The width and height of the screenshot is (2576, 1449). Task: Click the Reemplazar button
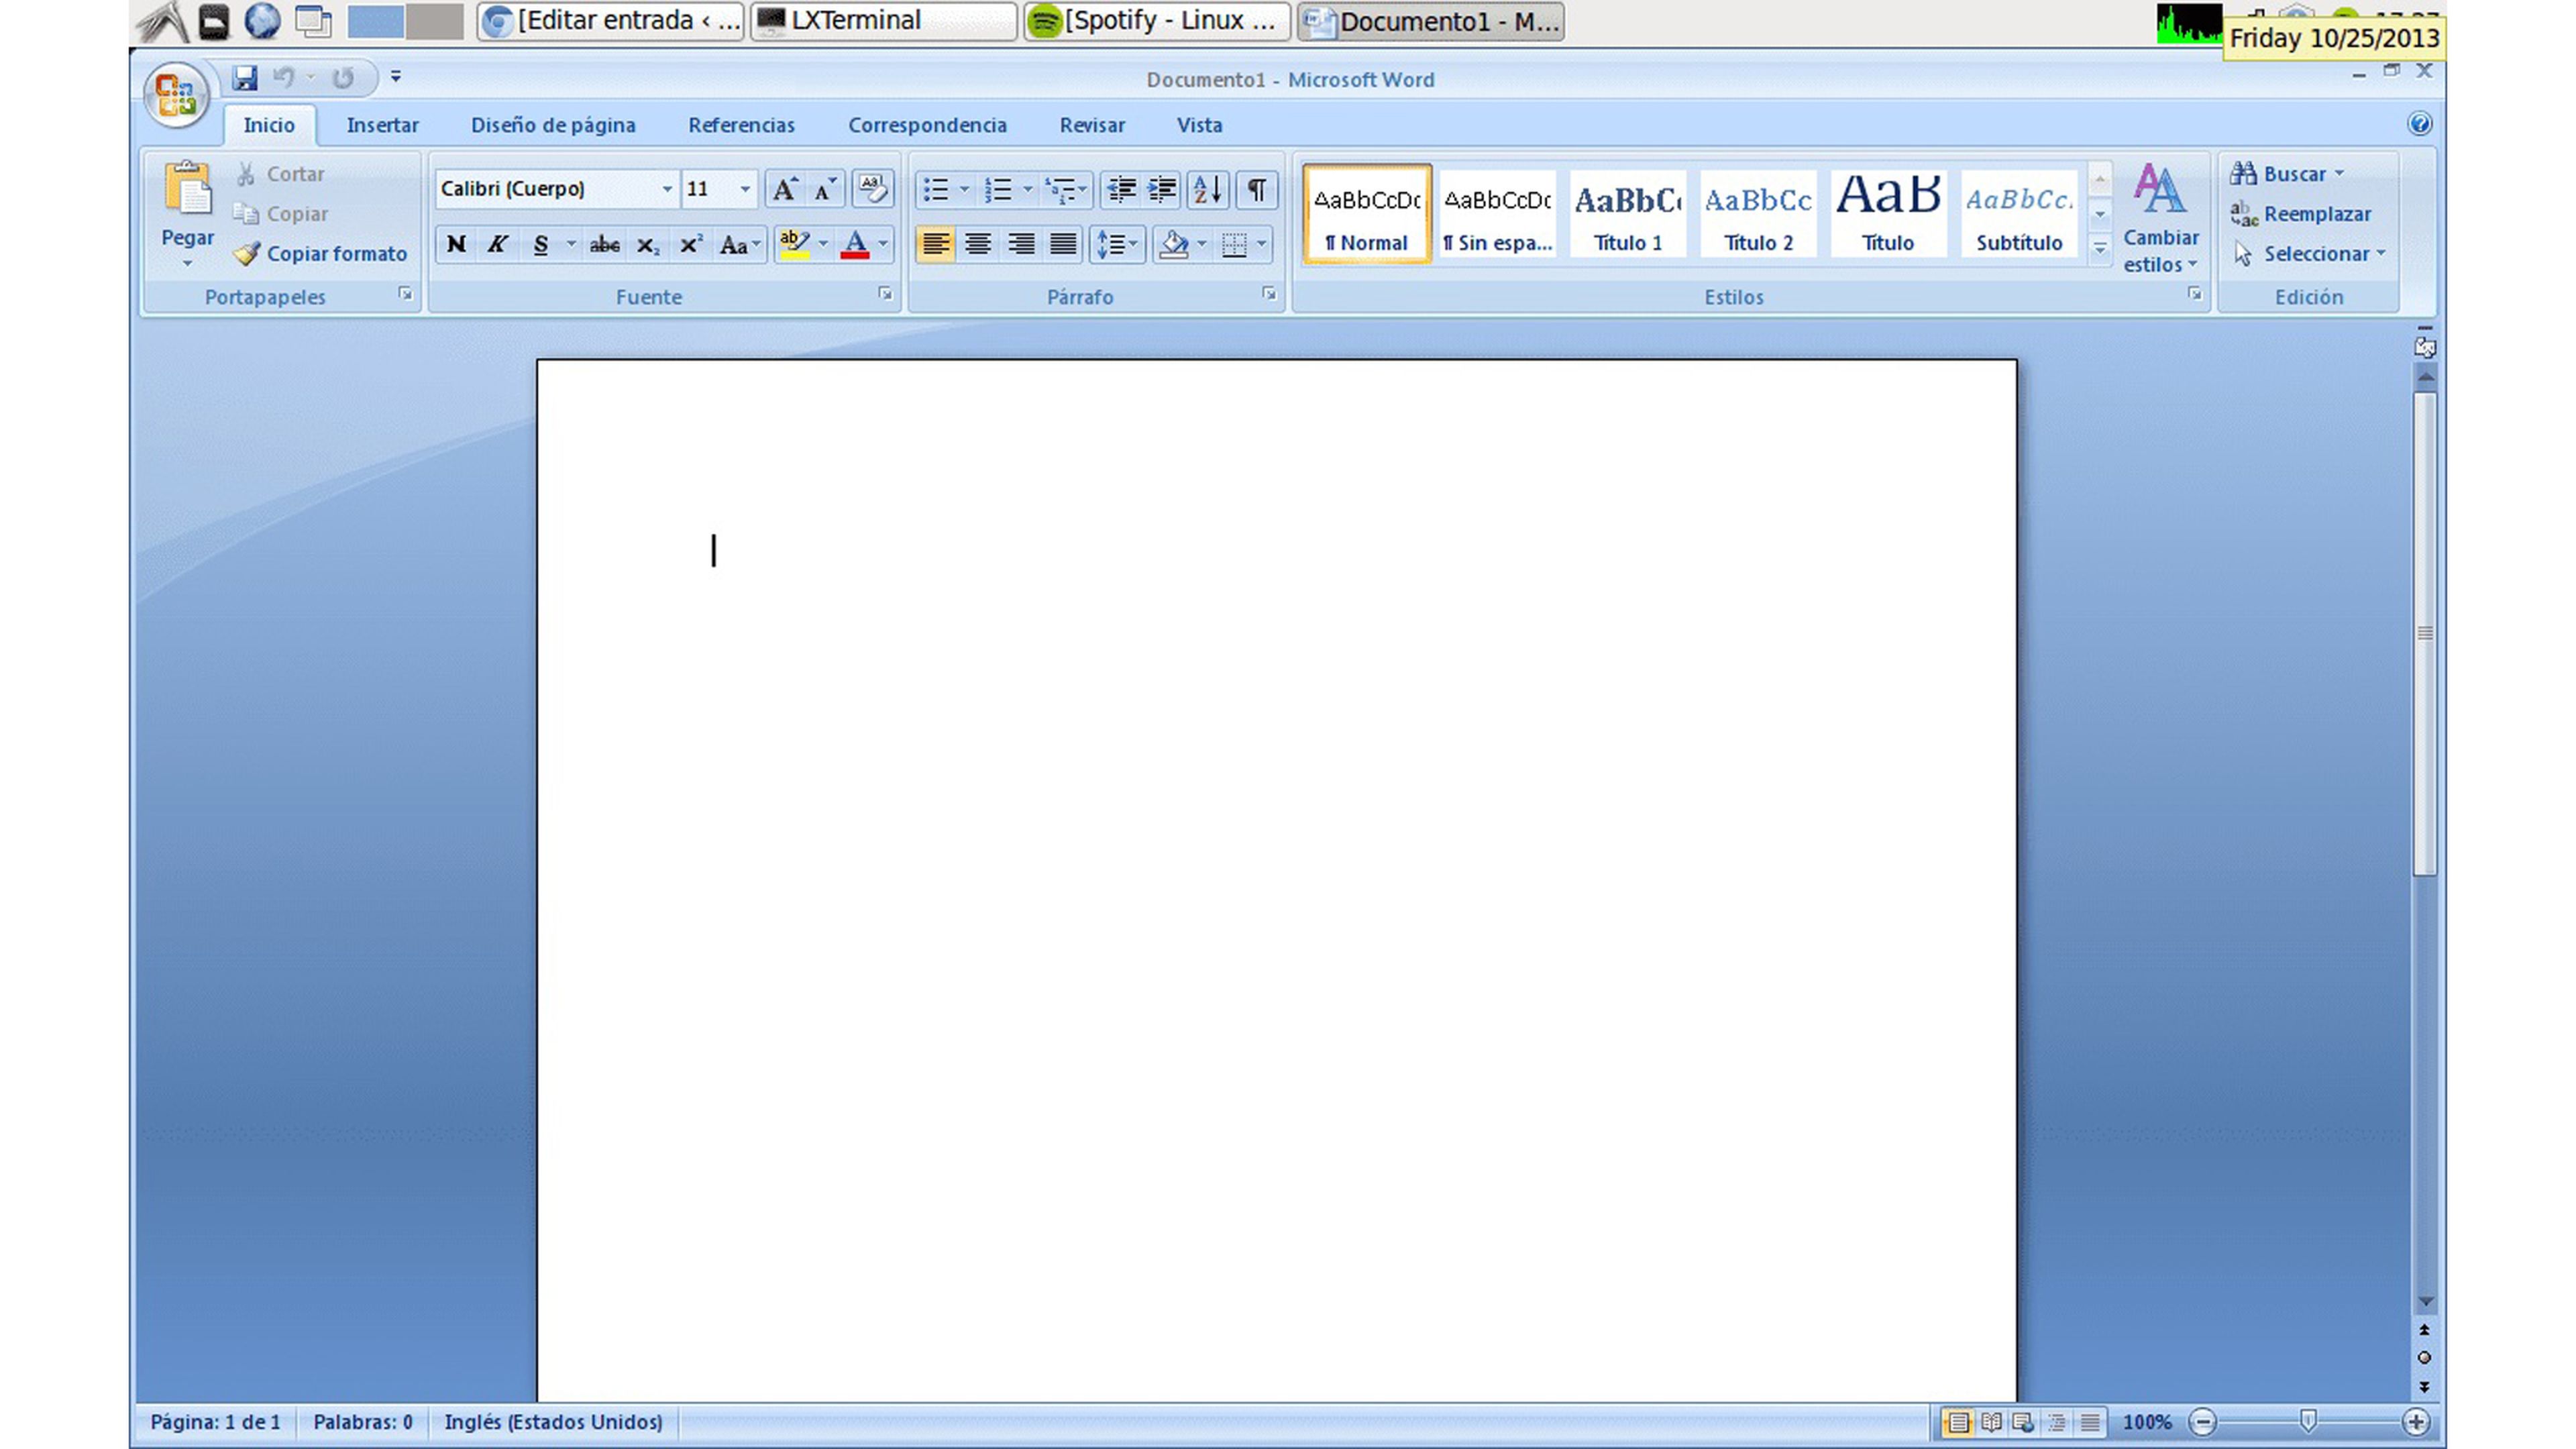click(x=2316, y=214)
